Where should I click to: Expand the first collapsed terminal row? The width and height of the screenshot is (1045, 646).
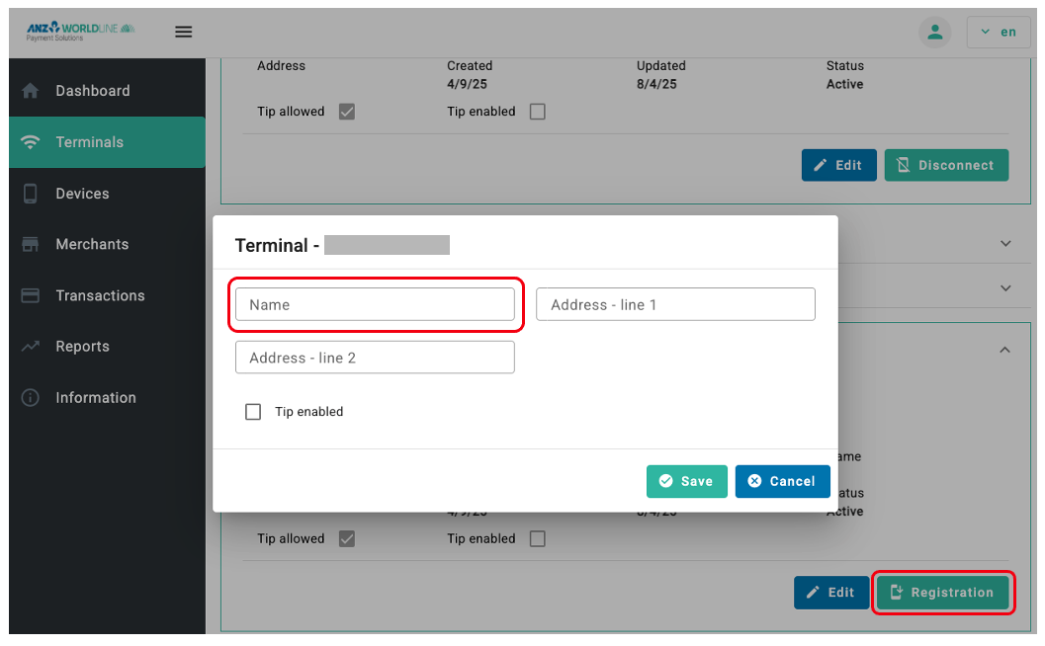click(x=1005, y=243)
